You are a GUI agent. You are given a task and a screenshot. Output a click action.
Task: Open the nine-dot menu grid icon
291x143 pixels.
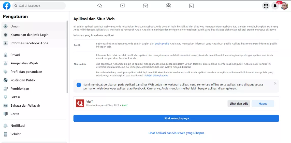coord(266,6)
